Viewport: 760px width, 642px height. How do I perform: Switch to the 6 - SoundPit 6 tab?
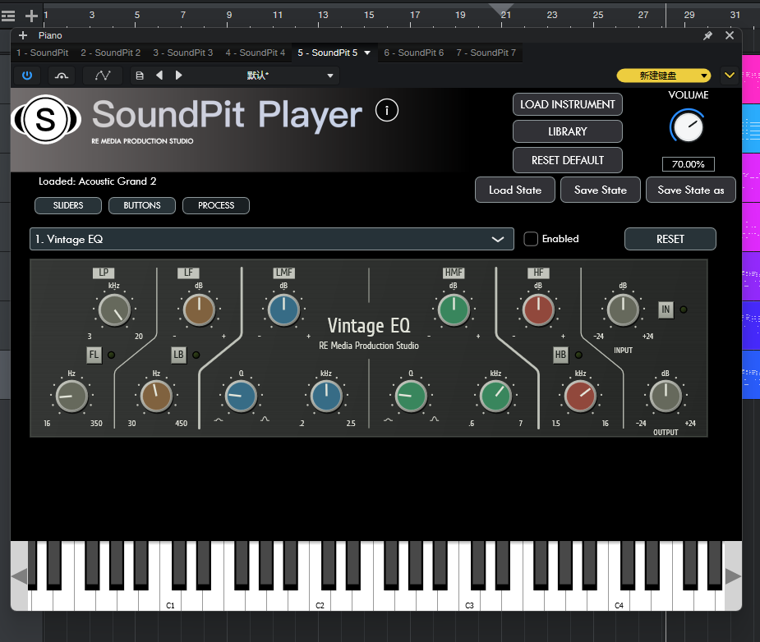[413, 53]
